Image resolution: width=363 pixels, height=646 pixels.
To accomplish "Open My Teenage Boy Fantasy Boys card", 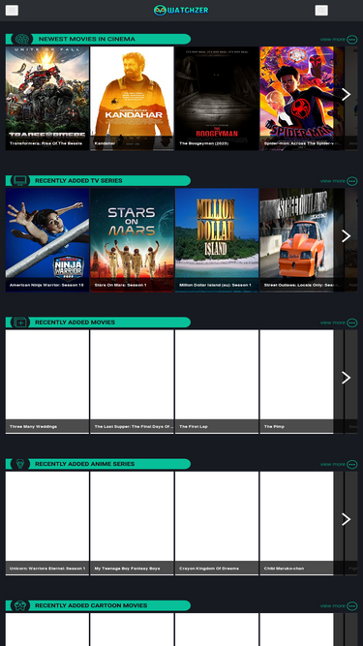I will [132, 523].
